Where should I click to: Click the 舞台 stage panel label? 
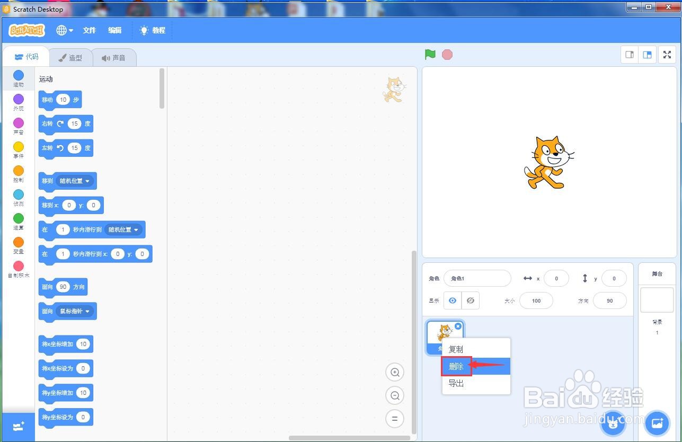coord(657,274)
